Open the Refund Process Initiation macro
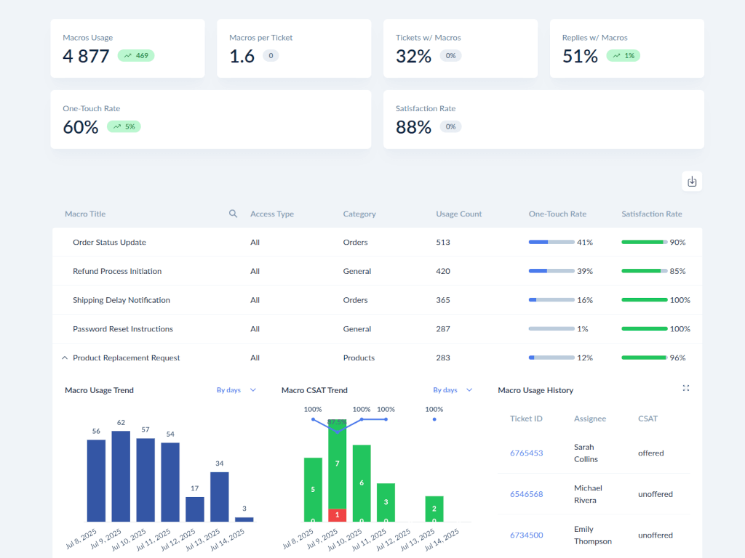This screenshot has height=558, width=745. tap(116, 271)
